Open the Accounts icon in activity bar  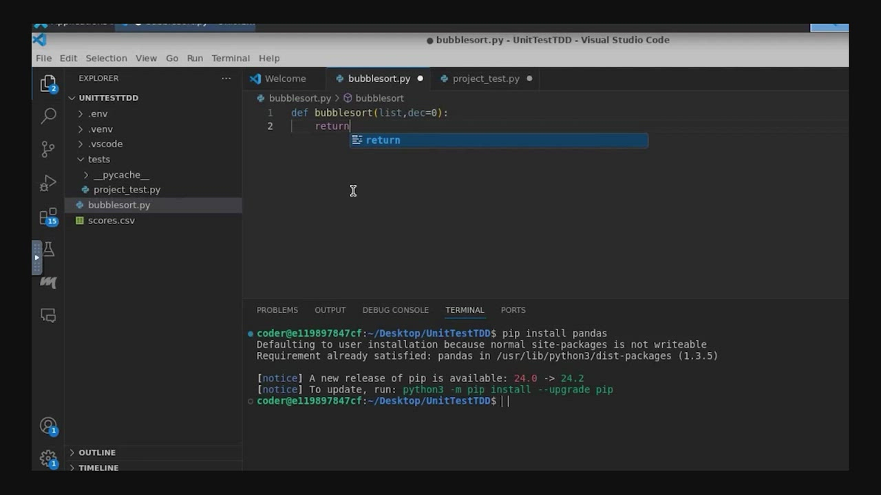pyautogui.click(x=48, y=426)
